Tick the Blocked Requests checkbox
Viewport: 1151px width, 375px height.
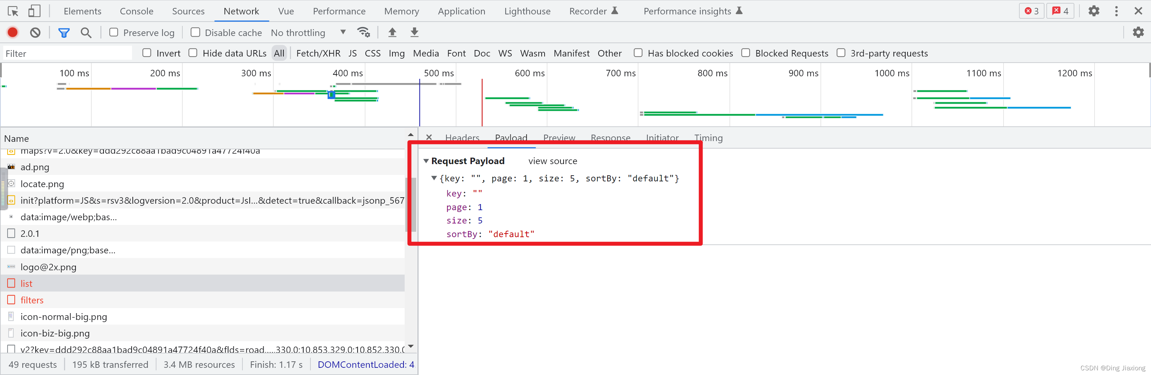point(745,53)
